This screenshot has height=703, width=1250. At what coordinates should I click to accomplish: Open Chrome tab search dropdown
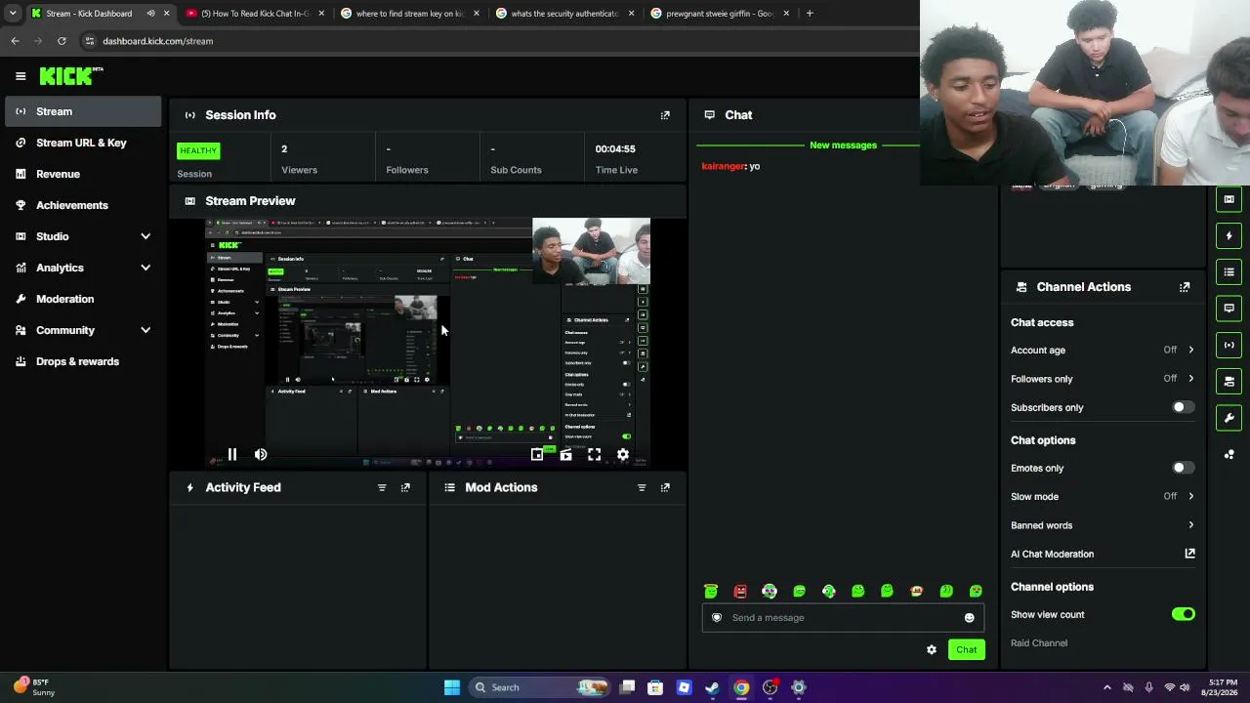click(x=13, y=14)
